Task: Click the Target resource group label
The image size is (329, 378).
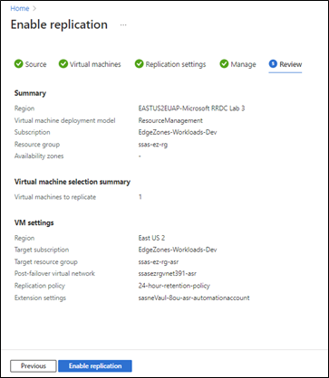Action: tap(46, 262)
